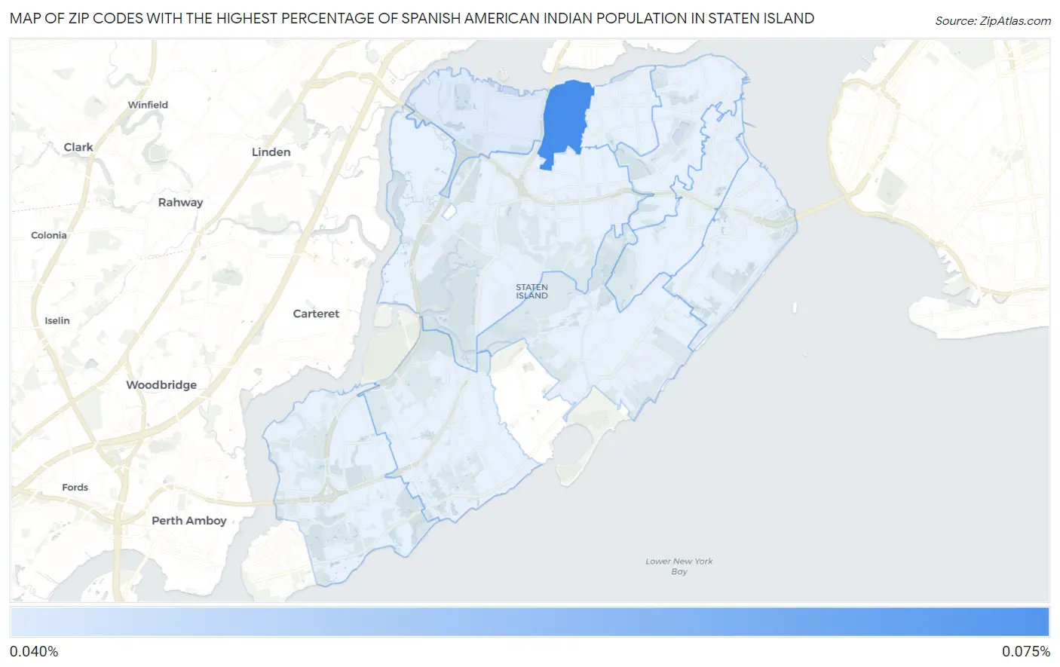Click the Rahway city label
The image size is (1060, 667).
180,202
